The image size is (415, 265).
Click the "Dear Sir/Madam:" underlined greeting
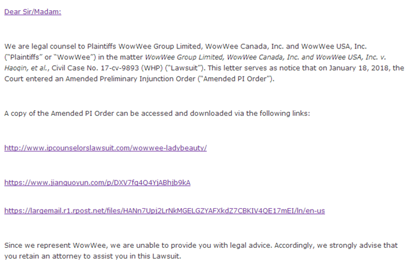click(x=33, y=12)
